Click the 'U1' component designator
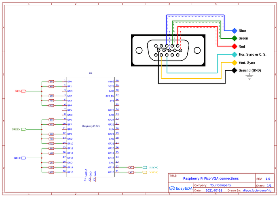 point(91,73)
